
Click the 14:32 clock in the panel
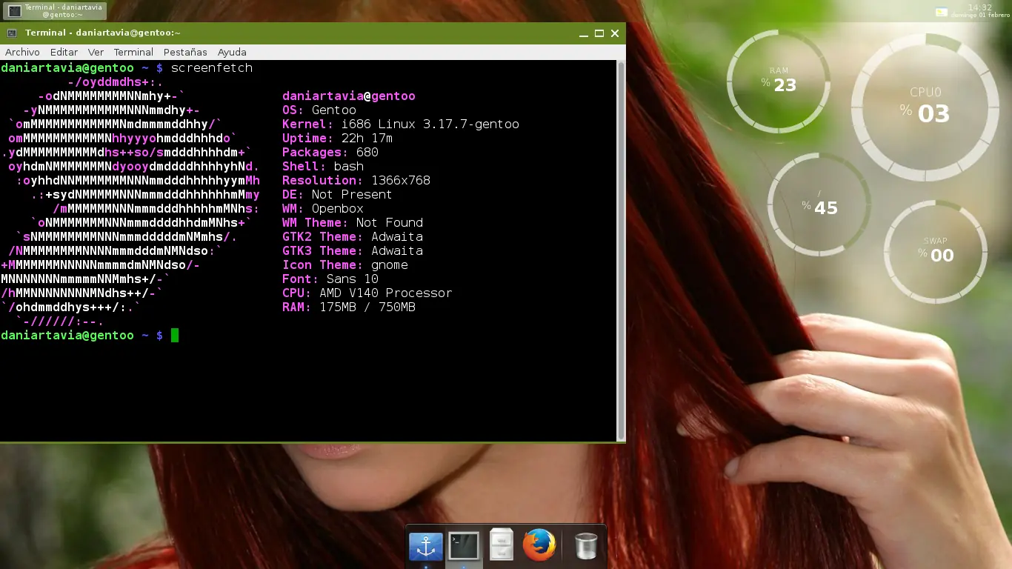click(980, 7)
